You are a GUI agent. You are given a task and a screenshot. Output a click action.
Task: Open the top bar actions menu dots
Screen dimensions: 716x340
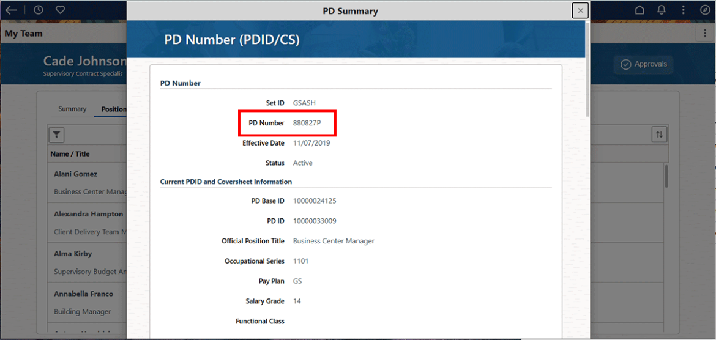click(683, 10)
